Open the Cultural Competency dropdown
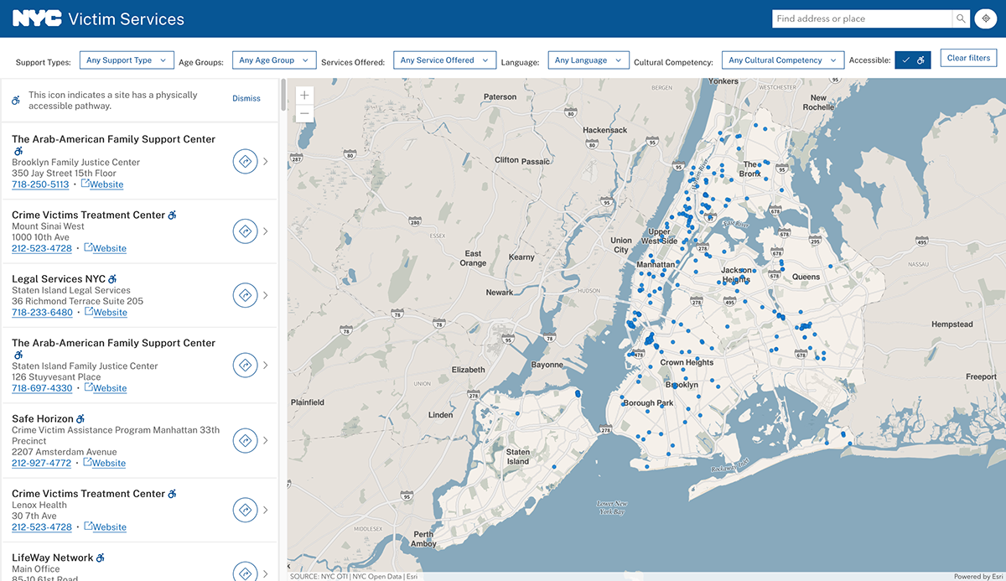Screen dimensions: 1006x581 tap(782, 60)
